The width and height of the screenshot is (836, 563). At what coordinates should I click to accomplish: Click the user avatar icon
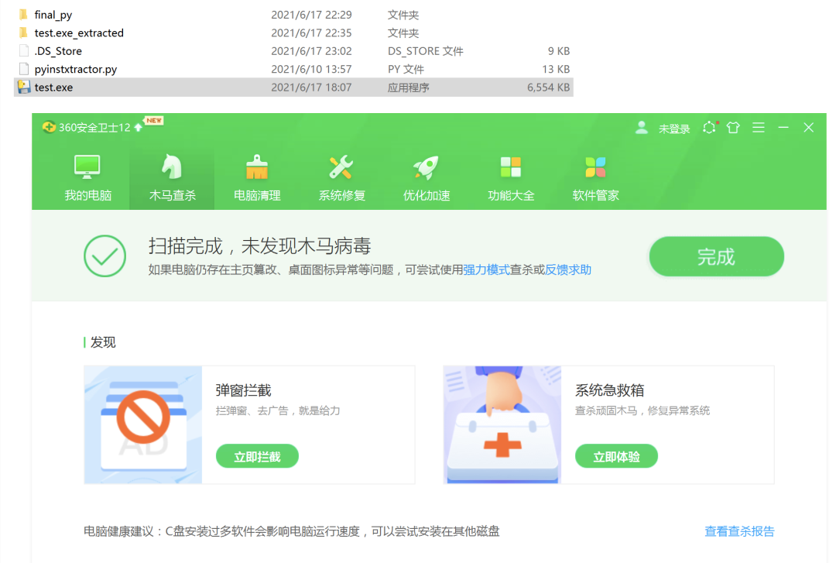click(x=642, y=128)
